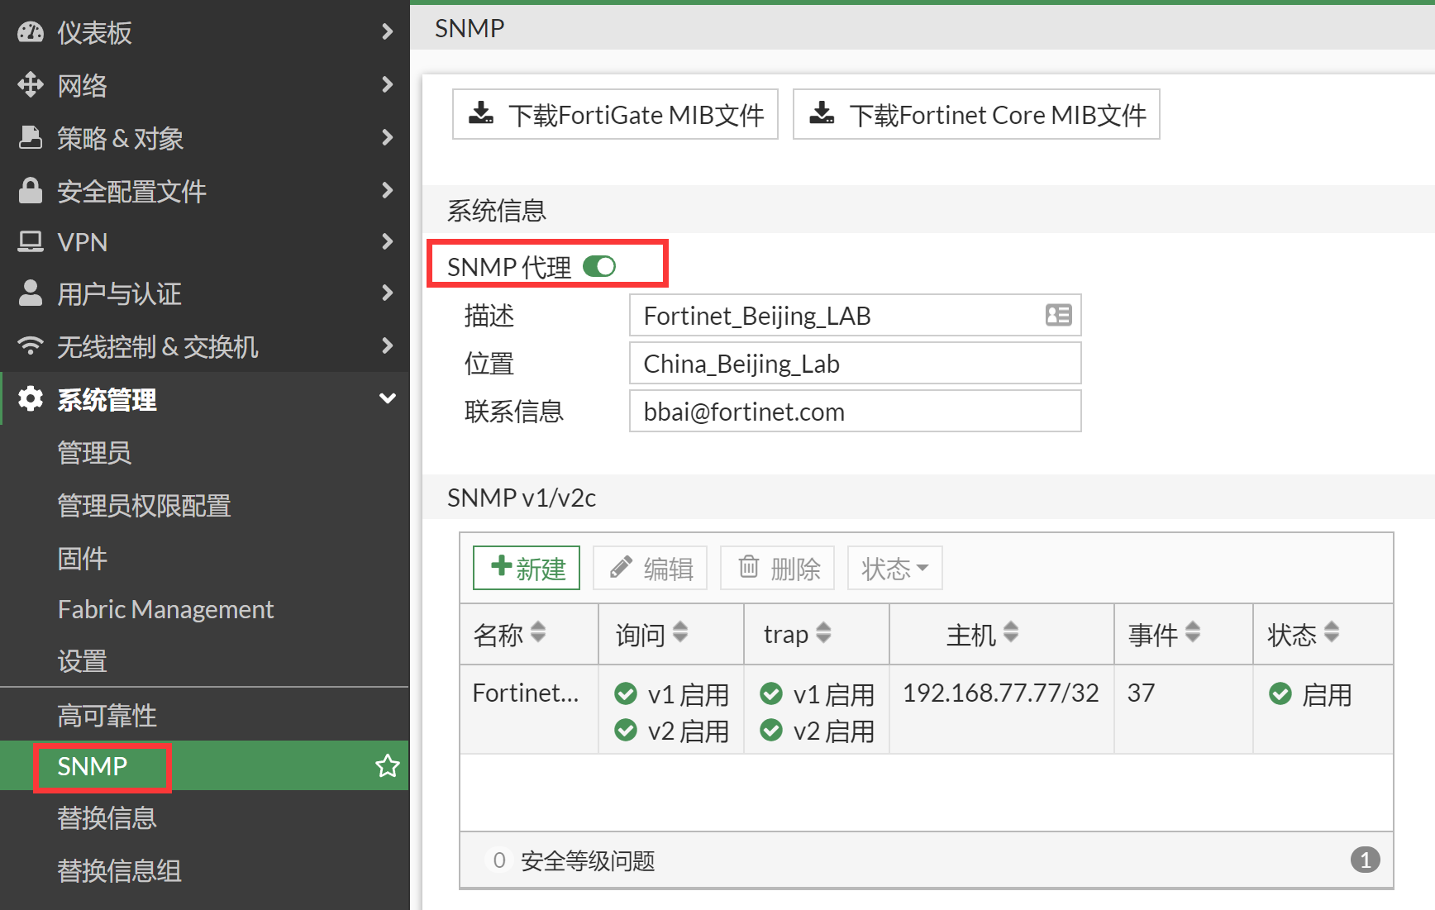Screen dimensions: 1435x910
Task: Click the security profiles lock icon
Action: point(31,191)
